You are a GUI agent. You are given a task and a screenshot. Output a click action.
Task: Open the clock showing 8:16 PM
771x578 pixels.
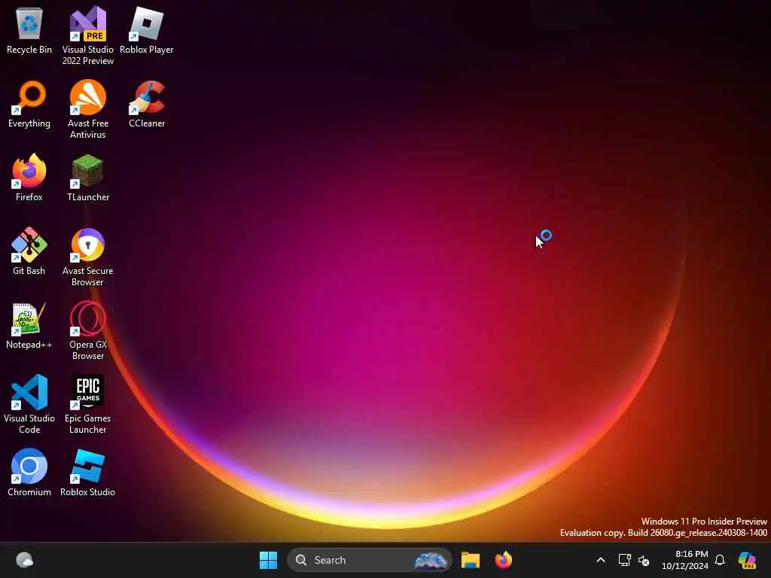685,560
